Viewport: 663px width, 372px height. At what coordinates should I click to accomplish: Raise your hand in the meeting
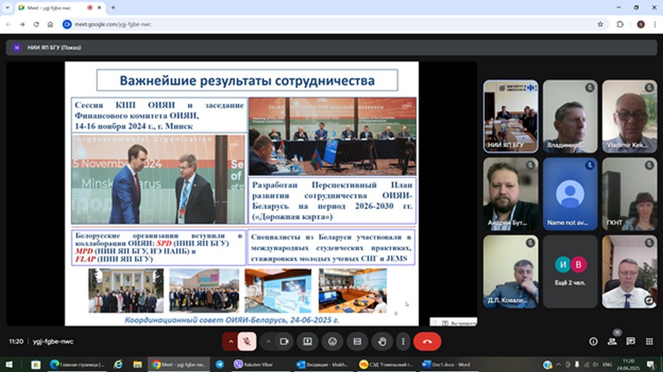point(382,341)
